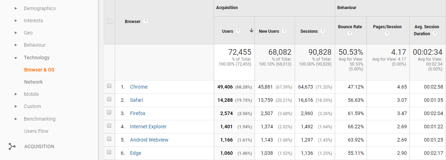The height and width of the screenshot is (160, 446).
Task: Check the box for the Edge row
Action: coord(109,152)
